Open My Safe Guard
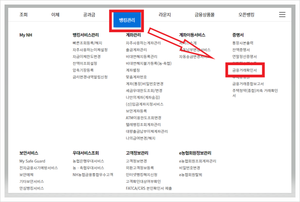This screenshot has height=202, width=300. pos(32,161)
